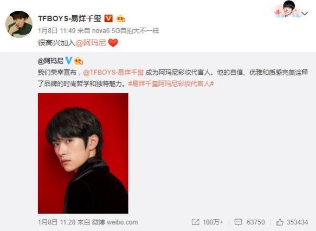Click the repost share icon
This screenshot has width=316, height=231.
coord(195,222)
